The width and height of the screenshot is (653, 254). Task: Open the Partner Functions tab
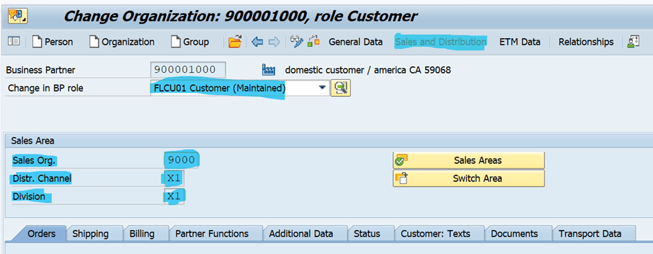(212, 234)
